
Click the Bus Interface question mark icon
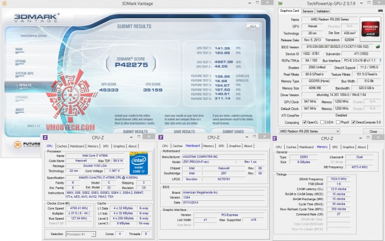[x=380, y=60]
